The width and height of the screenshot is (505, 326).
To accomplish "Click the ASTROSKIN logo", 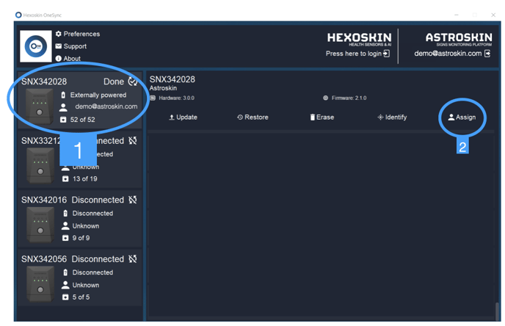I will [459, 39].
